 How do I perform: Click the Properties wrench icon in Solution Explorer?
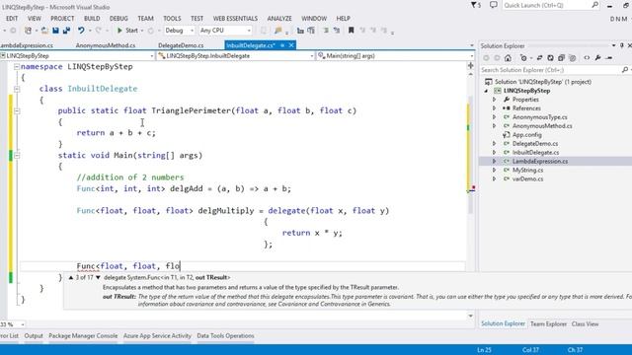tap(597, 58)
